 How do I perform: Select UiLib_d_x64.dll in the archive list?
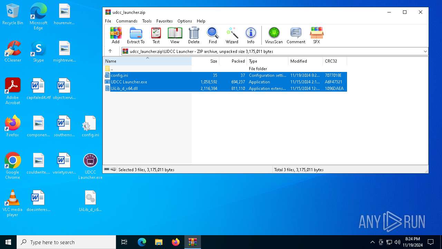pos(225,89)
